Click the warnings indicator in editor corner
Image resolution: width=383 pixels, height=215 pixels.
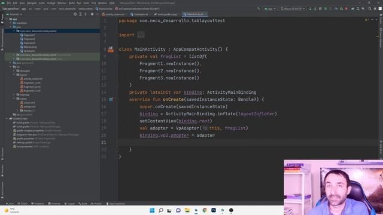tap(367, 20)
